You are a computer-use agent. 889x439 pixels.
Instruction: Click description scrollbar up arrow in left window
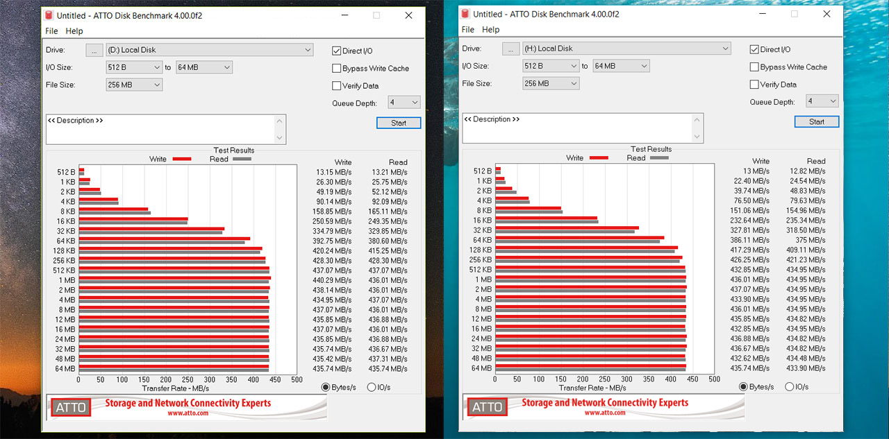pos(280,121)
